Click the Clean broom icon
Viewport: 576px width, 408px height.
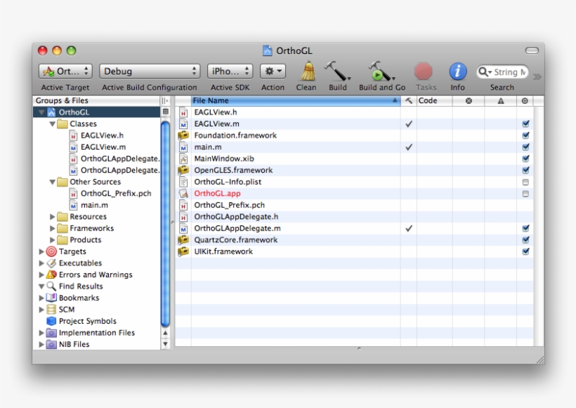coord(307,71)
